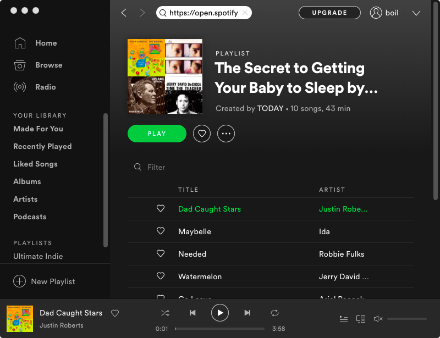440x338 pixels.
Task: Click the Radio label in sidebar
Action: tap(46, 87)
